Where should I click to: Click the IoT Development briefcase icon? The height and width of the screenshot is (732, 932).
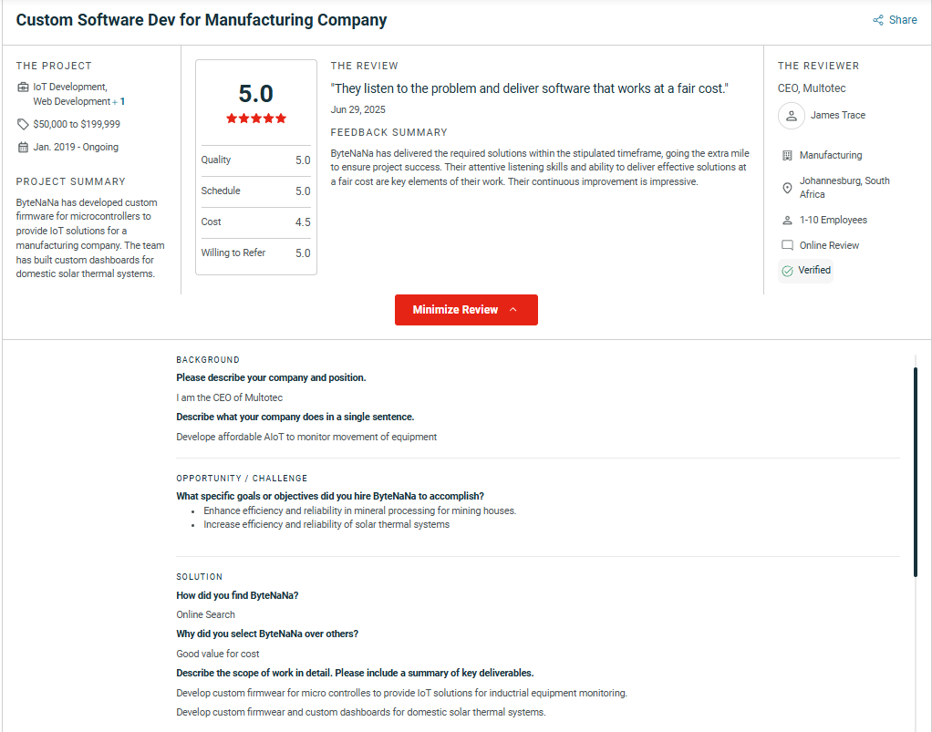(x=23, y=88)
